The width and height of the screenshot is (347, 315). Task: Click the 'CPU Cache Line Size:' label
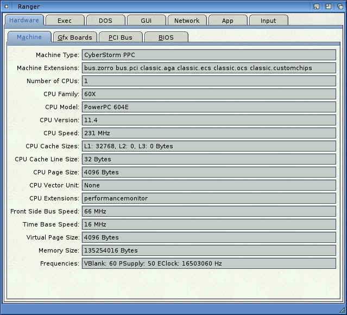(47, 159)
